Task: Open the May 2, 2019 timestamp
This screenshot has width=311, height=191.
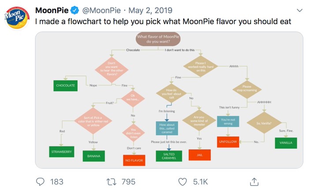Action: (x=150, y=10)
